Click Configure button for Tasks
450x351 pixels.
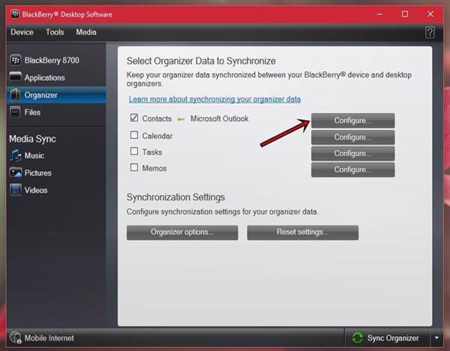coord(352,154)
